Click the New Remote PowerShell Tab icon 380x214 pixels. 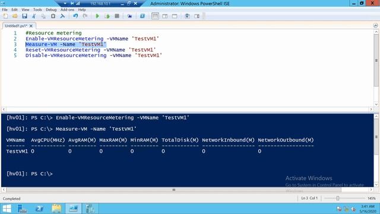[129, 16]
